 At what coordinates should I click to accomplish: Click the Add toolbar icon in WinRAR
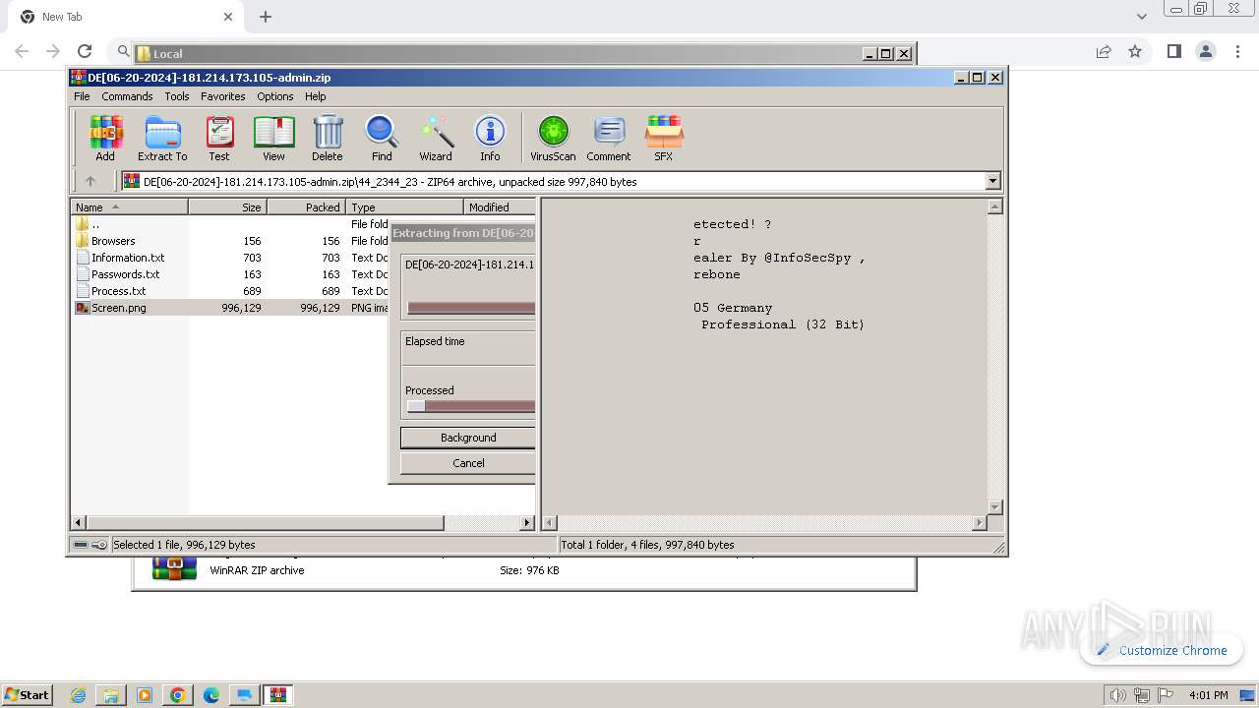(105, 138)
